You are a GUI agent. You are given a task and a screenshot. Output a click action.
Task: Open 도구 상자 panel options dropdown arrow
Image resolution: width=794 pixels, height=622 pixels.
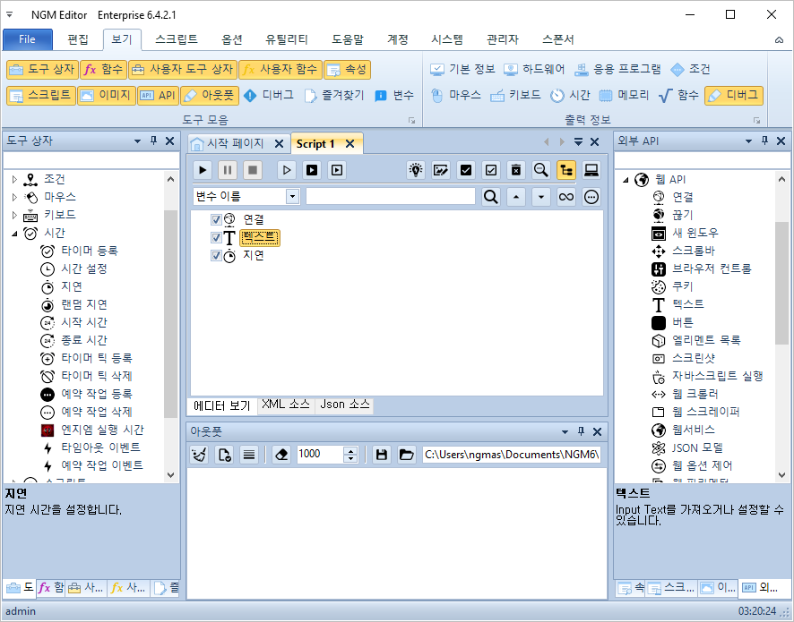coord(137,141)
